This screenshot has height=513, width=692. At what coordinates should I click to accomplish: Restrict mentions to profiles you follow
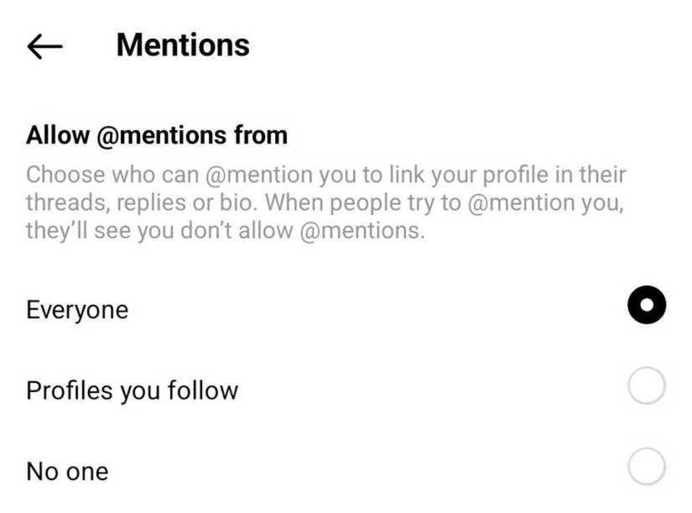click(x=646, y=387)
